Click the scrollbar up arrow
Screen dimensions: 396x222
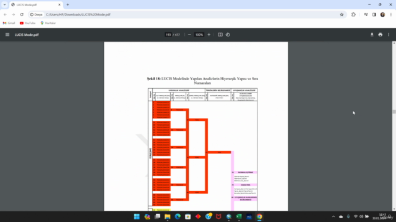(394, 43)
